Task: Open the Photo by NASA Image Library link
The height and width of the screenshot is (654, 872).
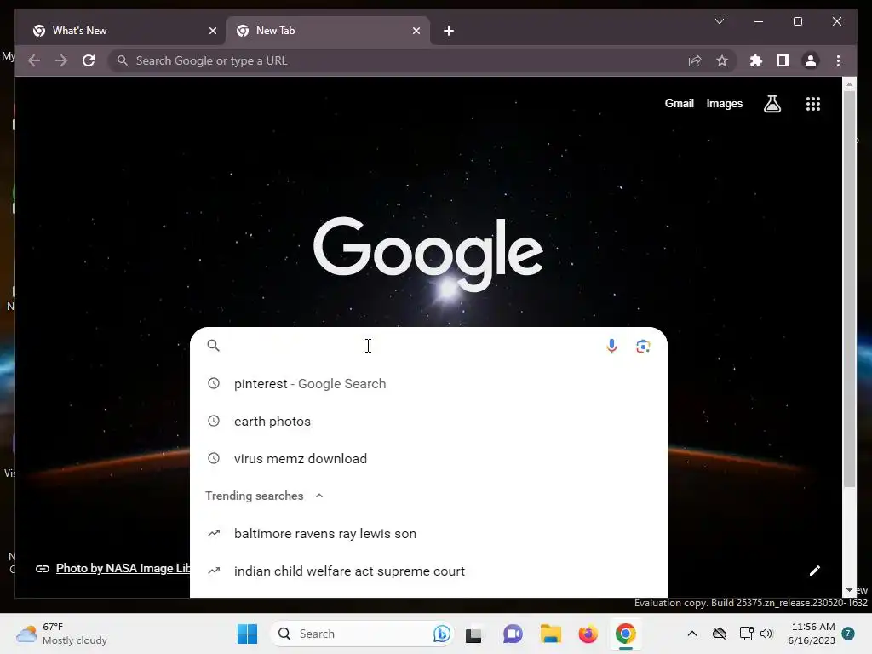Action: click(123, 568)
